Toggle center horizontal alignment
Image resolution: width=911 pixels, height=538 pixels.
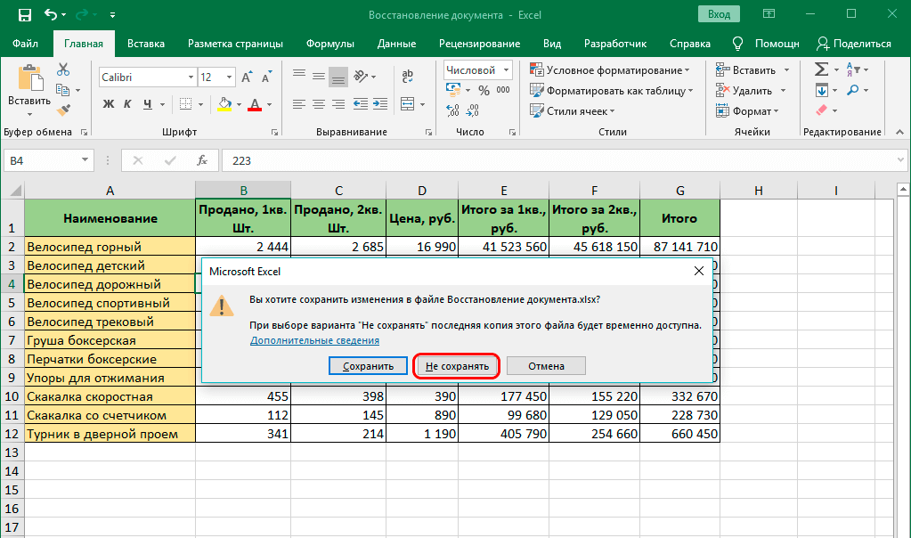(x=318, y=104)
